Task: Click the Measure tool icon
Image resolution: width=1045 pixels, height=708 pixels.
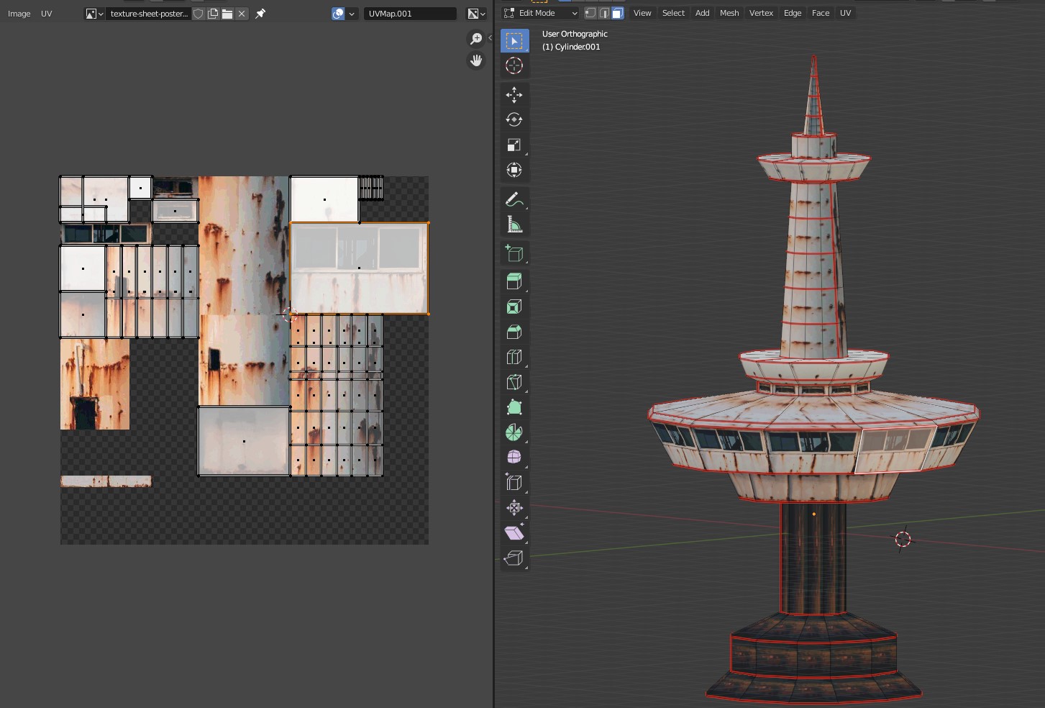Action: tap(514, 225)
